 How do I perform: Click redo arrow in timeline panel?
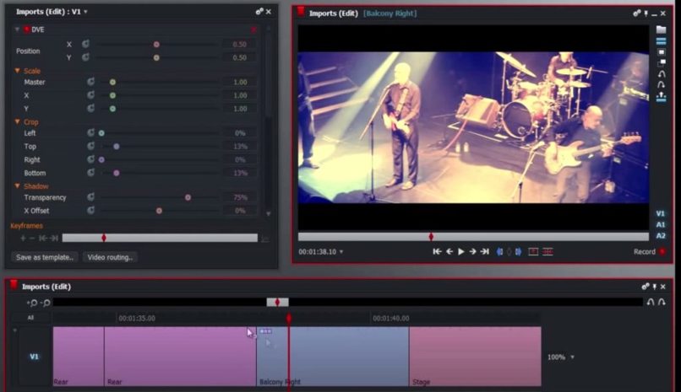[x=662, y=302]
